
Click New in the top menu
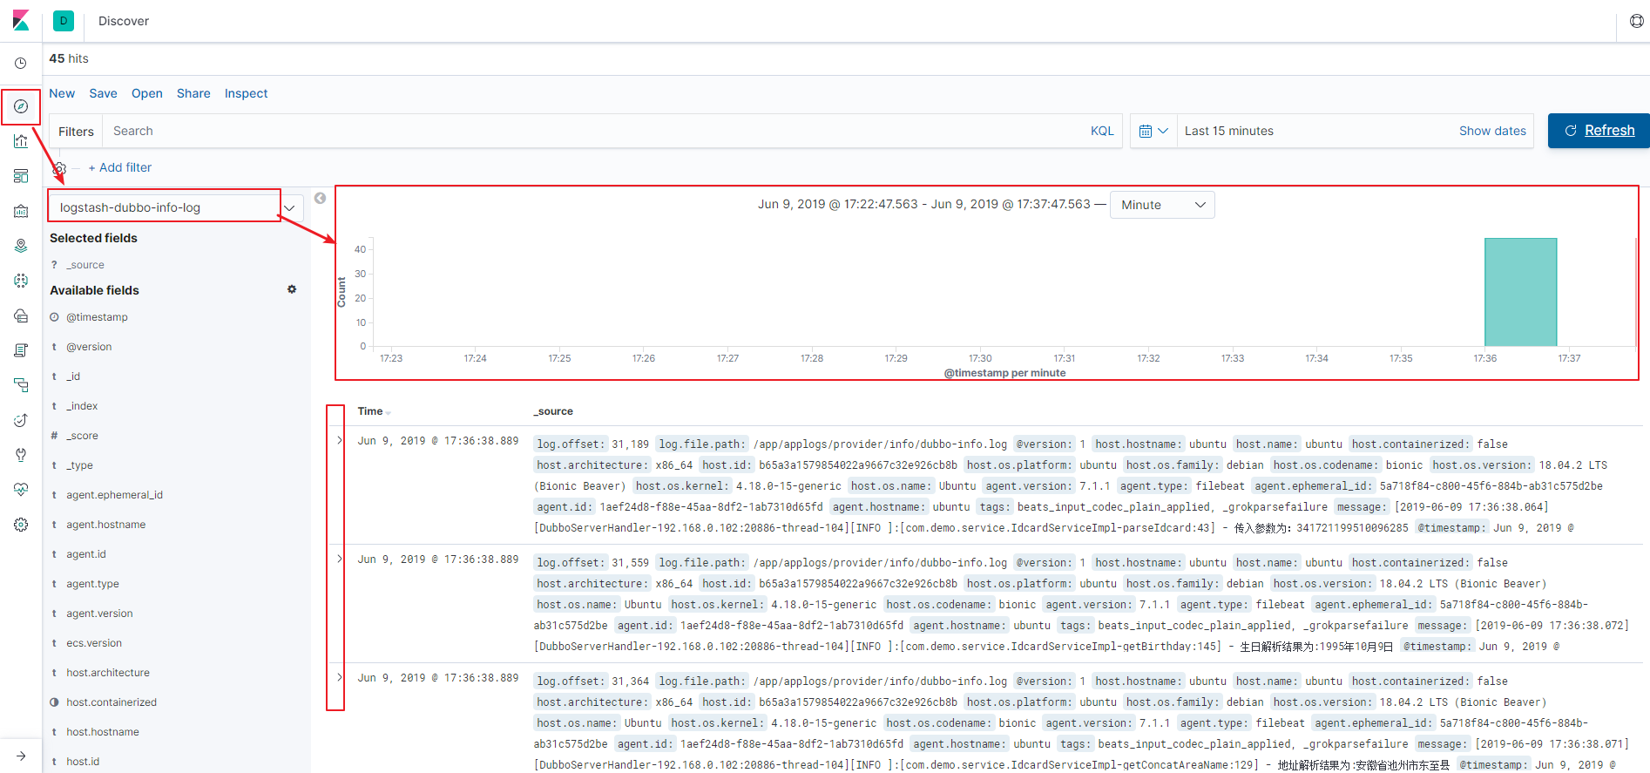pos(62,93)
